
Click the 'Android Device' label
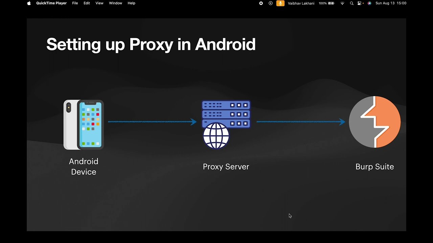click(84, 166)
